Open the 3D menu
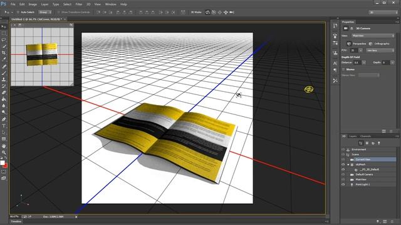 88,4
